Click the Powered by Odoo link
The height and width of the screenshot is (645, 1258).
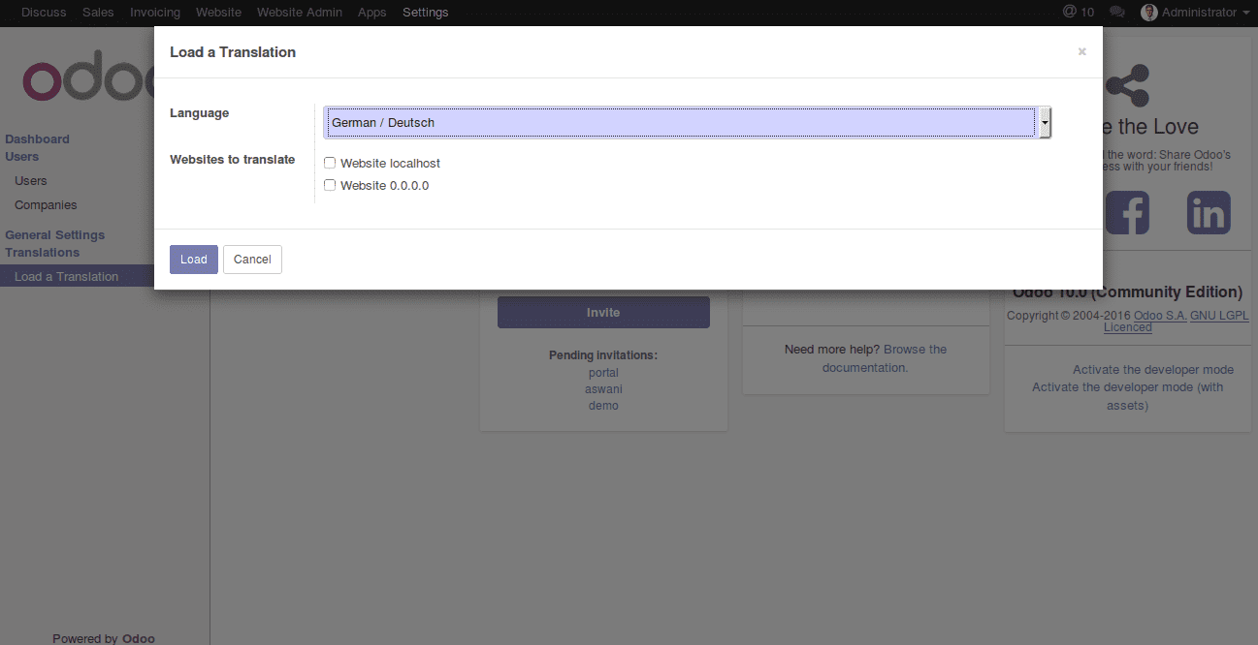104,638
